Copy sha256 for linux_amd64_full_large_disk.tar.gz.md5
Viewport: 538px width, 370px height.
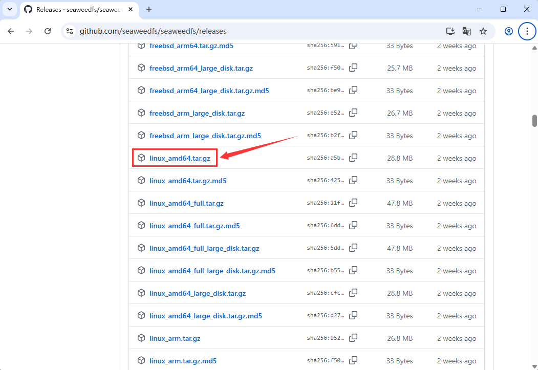353,270
